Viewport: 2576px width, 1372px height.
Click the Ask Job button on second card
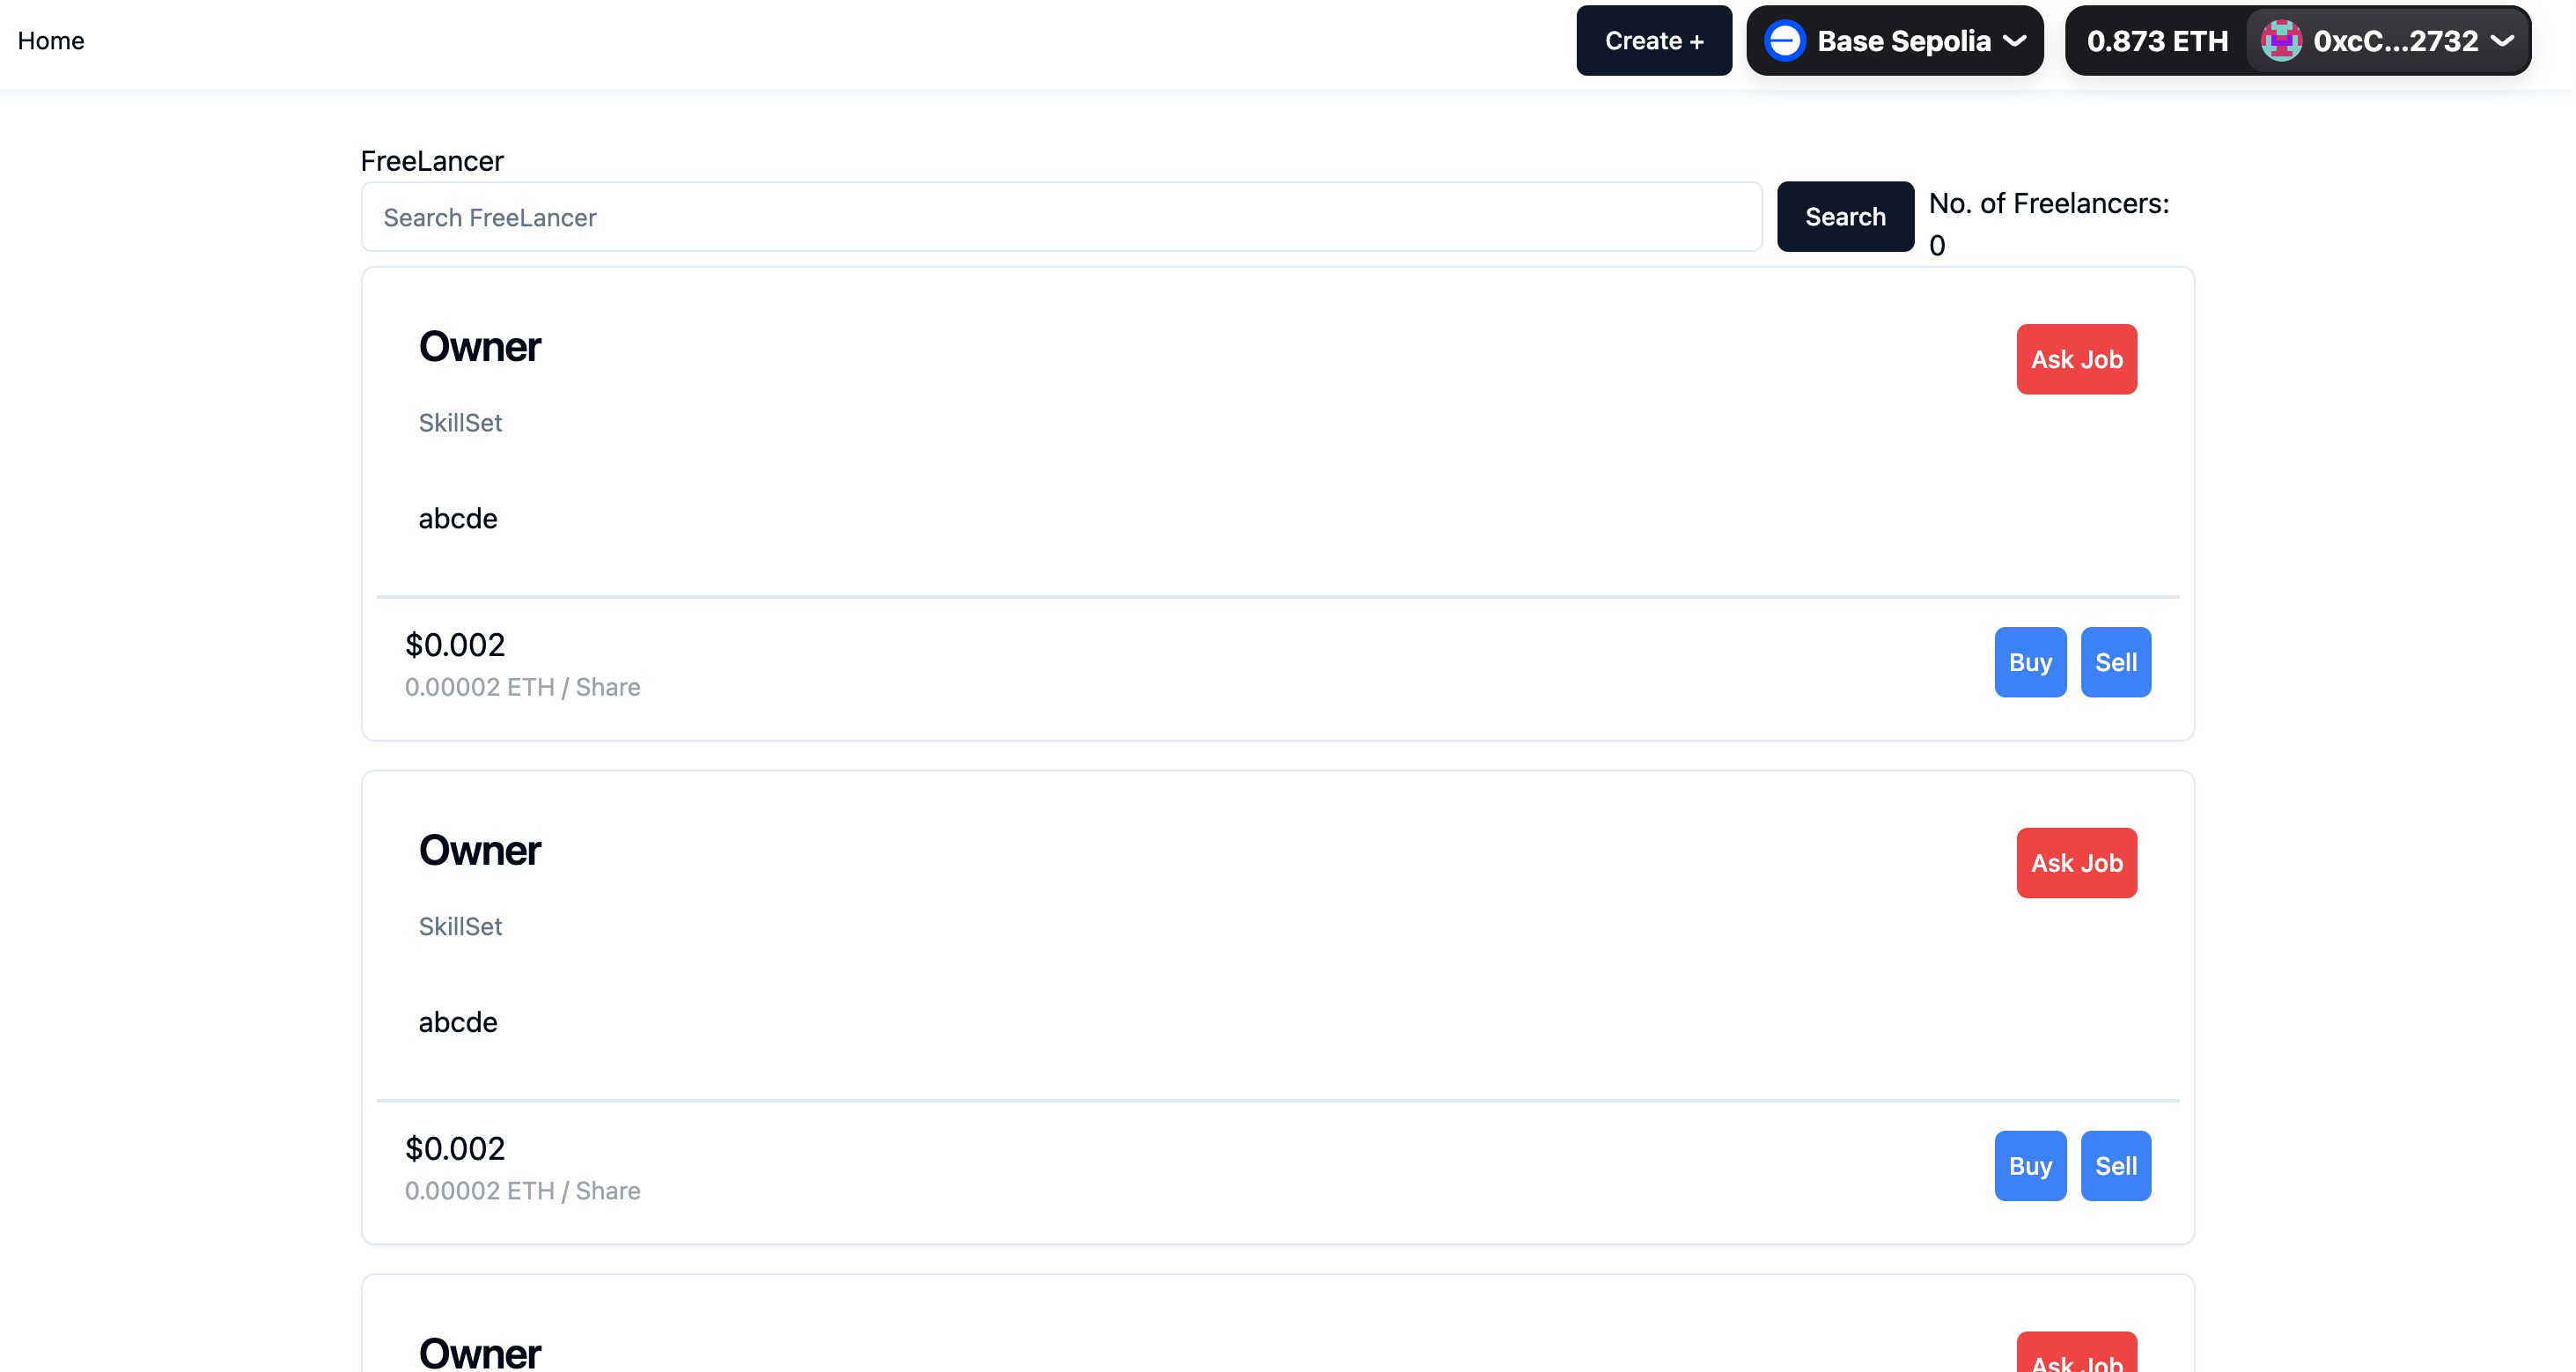(x=2077, y=862)
